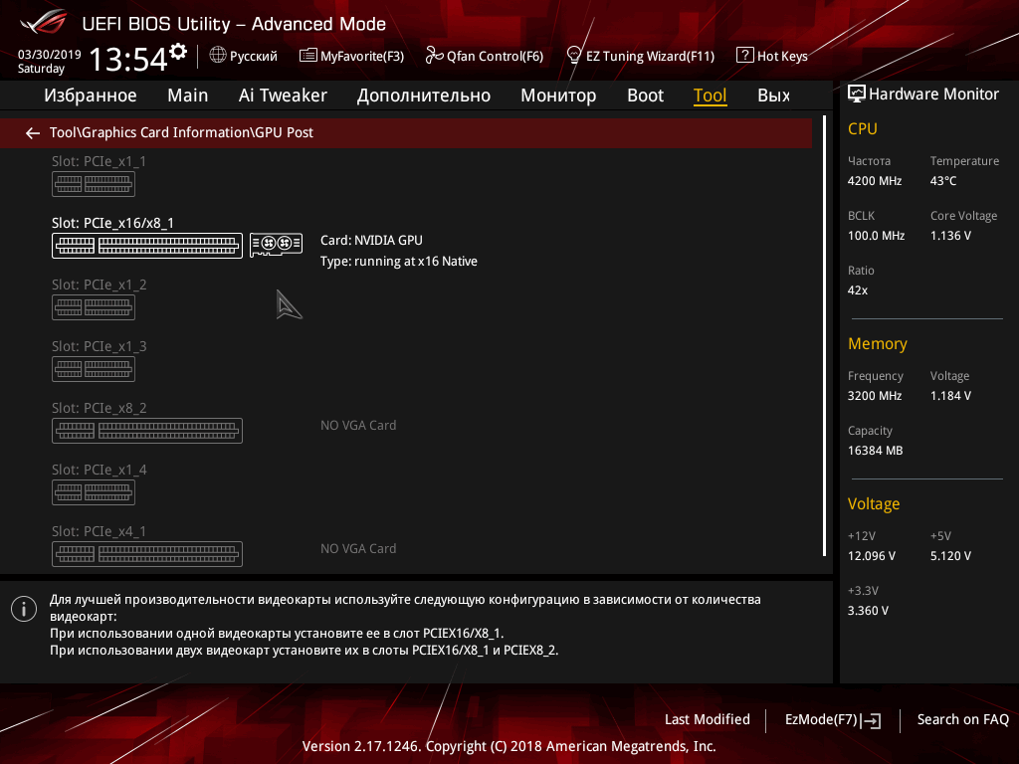
Task: Click Ratio value 42x
Action: 858,290
